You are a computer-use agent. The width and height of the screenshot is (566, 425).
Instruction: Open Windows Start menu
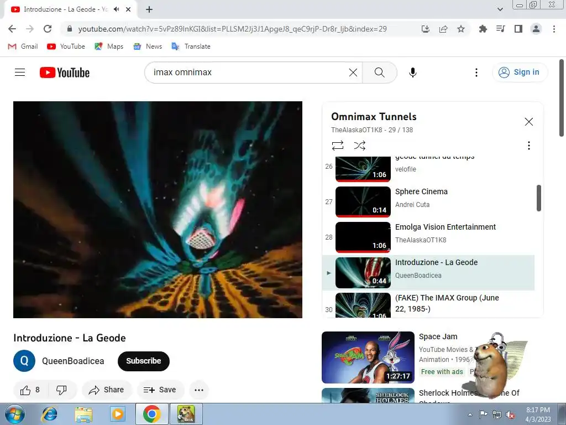[15, 414]
